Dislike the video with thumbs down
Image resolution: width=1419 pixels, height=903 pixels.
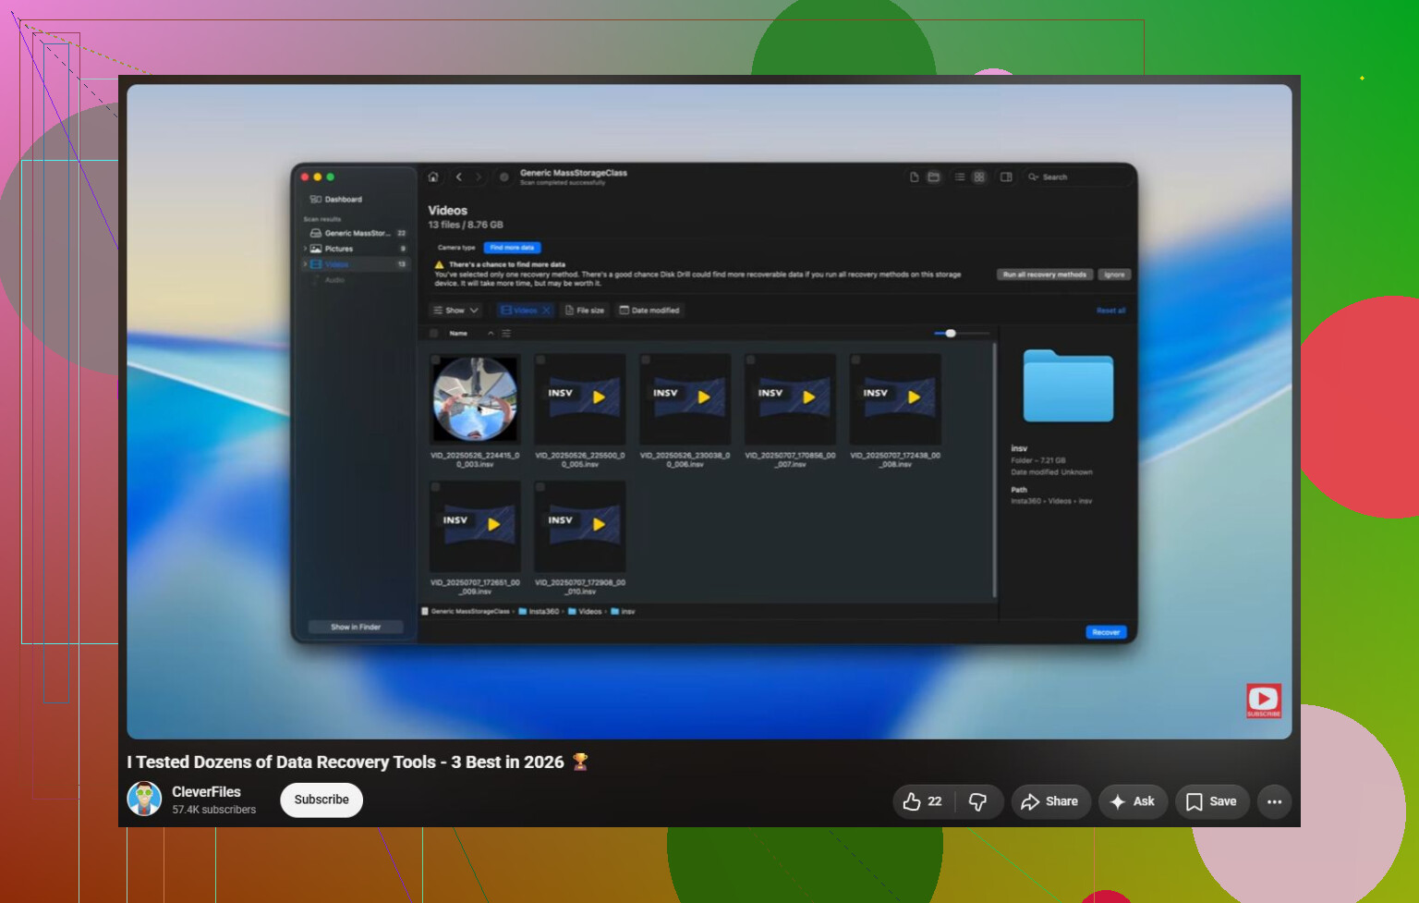(977, 801)
